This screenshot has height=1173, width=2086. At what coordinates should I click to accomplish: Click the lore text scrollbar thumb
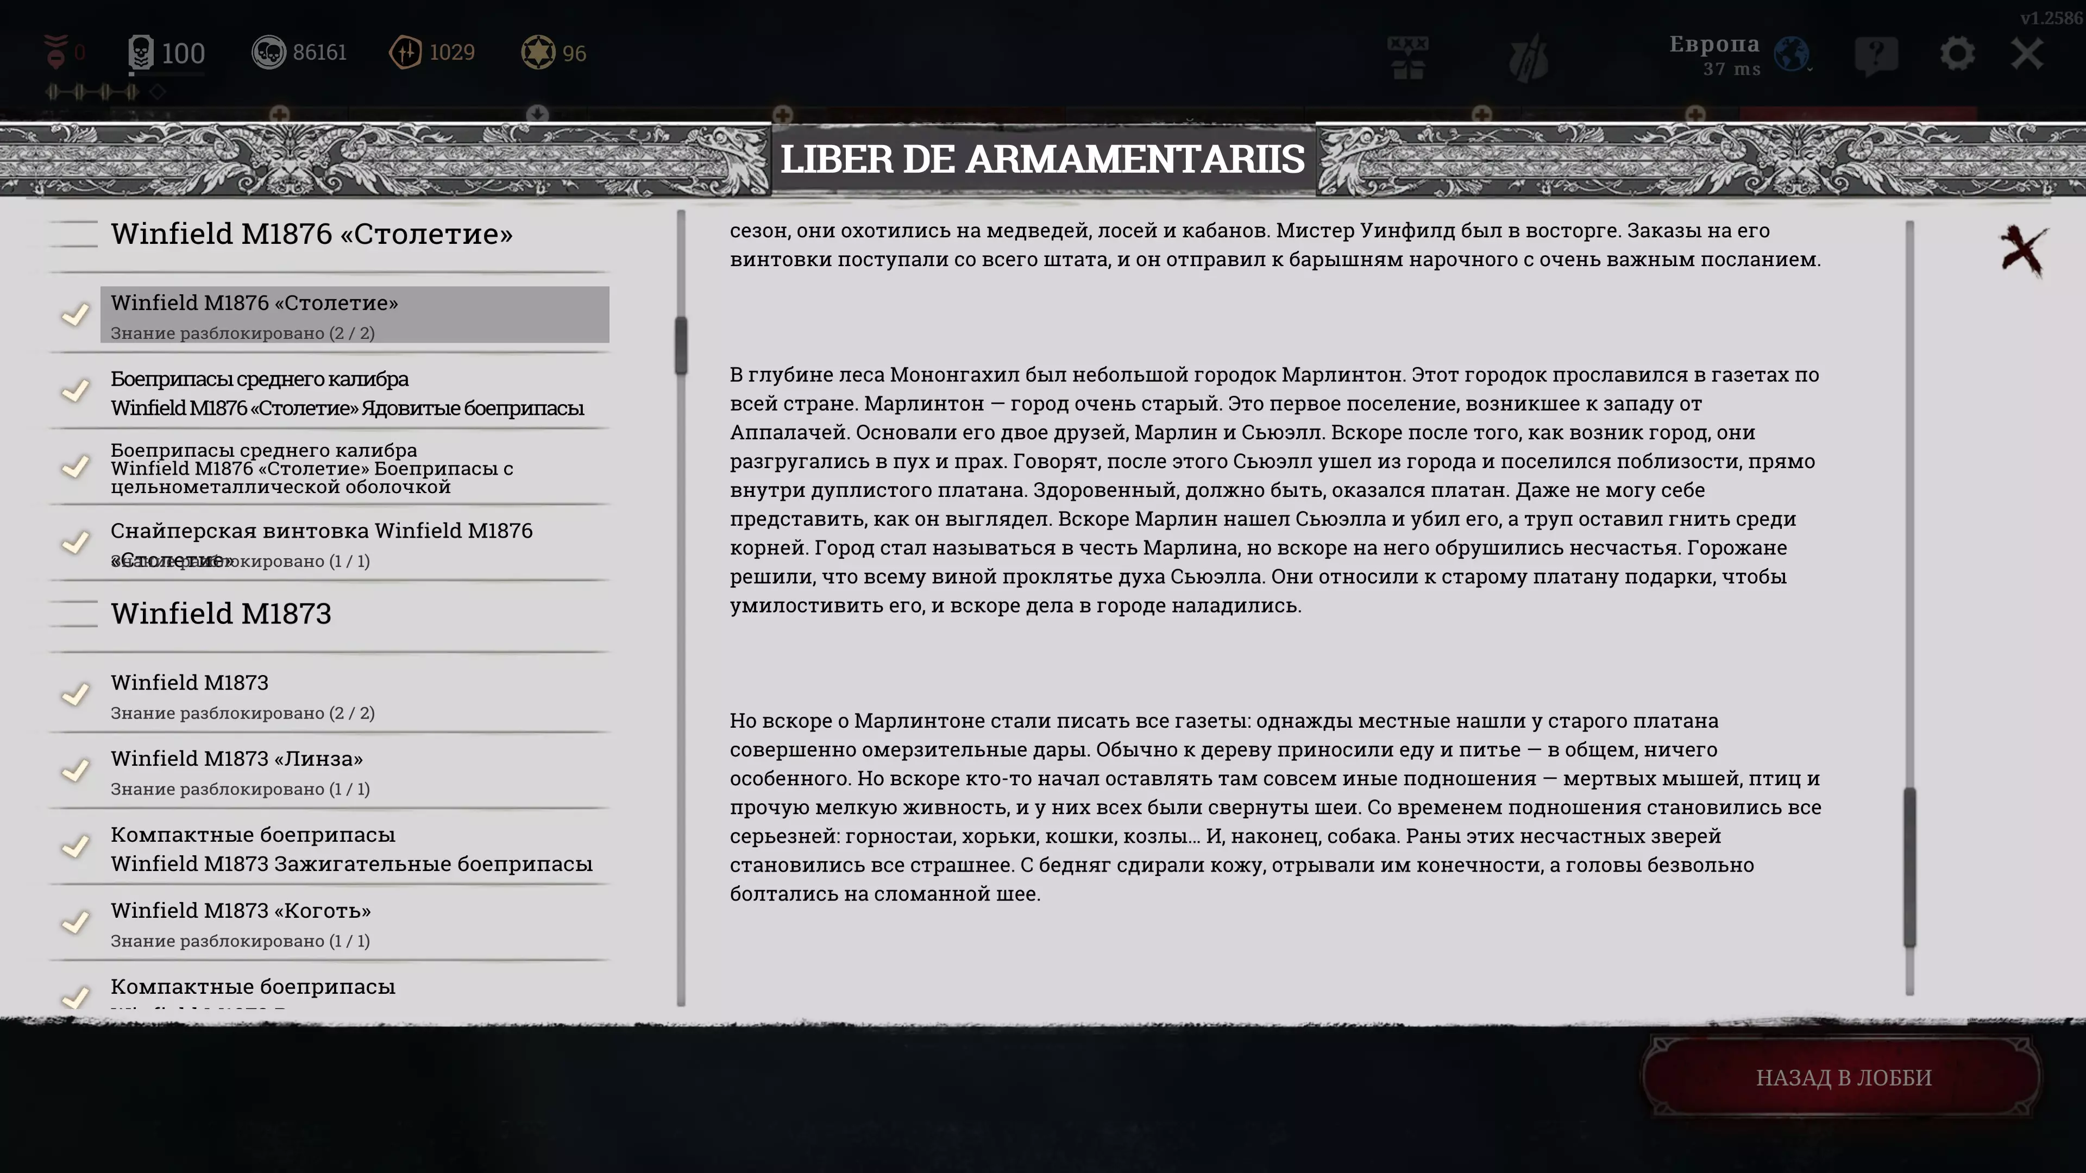click(x=1909, y=866)
